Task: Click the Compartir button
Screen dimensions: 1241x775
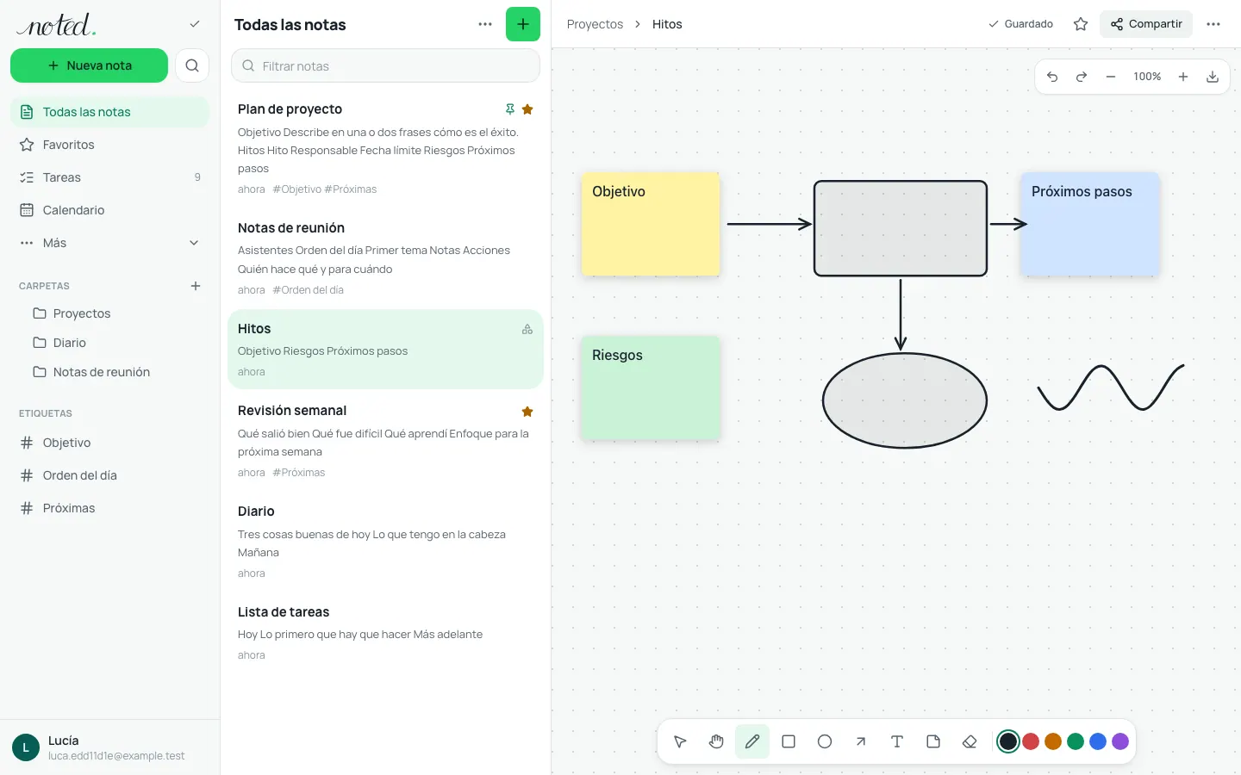Action: (x=1146, y=24)
